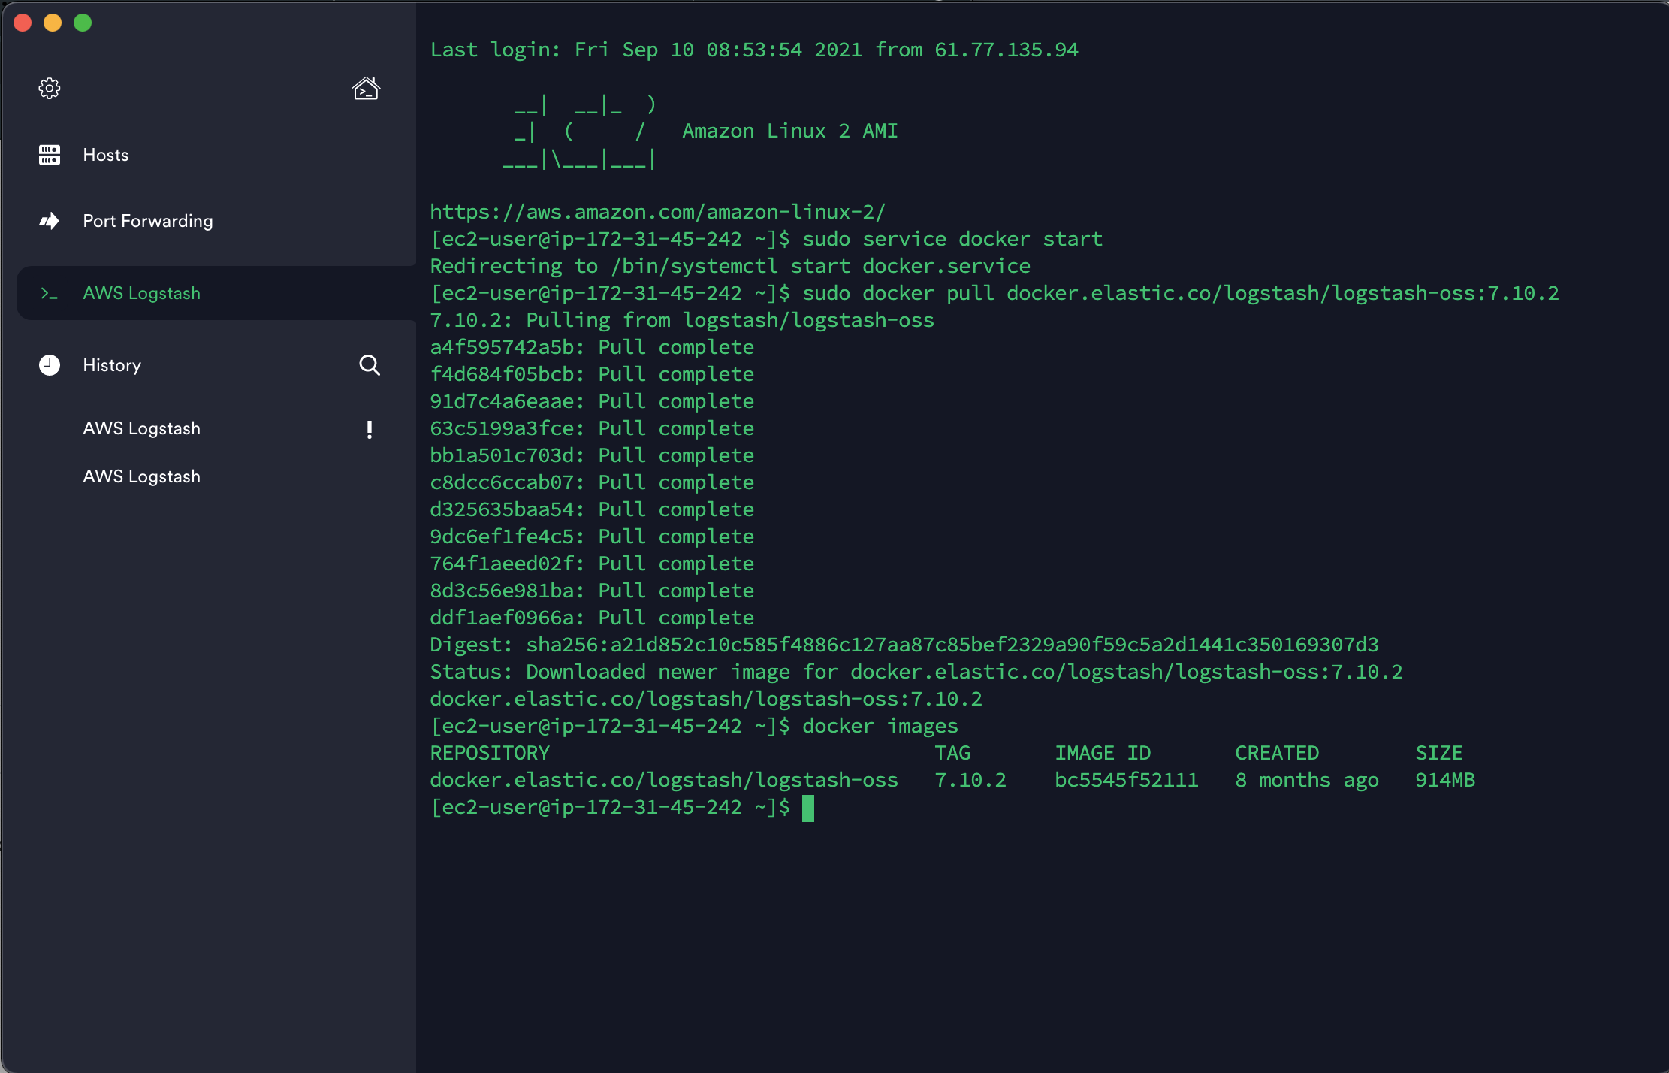Image resolution: width=1669 pixels, height=1073 pixels.
Task: Open the Hosts section
Action: coord(106,155)
